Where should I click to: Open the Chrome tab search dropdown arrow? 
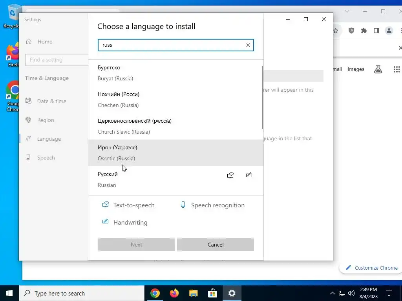click(x=347, y=11)
